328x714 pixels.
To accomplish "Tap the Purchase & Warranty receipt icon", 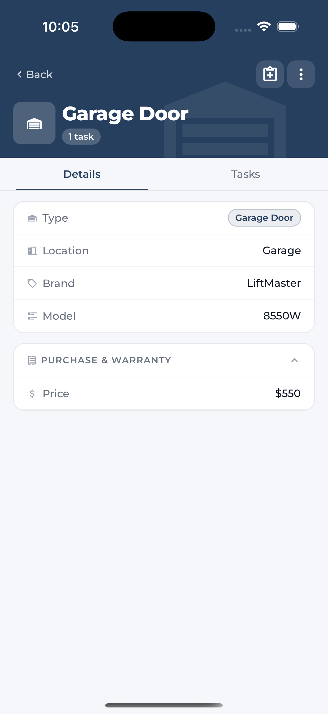I will (32, 360).
